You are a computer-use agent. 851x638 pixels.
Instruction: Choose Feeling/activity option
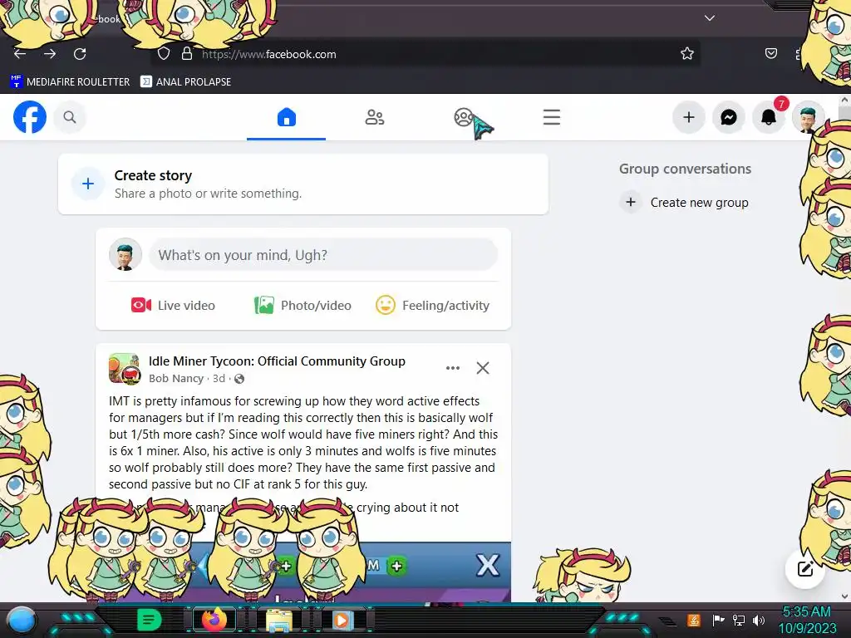coord(432,306)
